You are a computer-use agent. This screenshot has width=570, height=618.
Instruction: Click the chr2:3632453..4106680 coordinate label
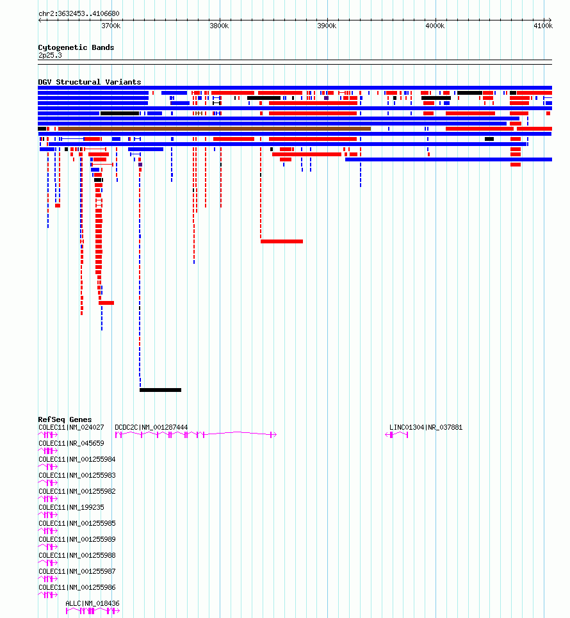79,13
